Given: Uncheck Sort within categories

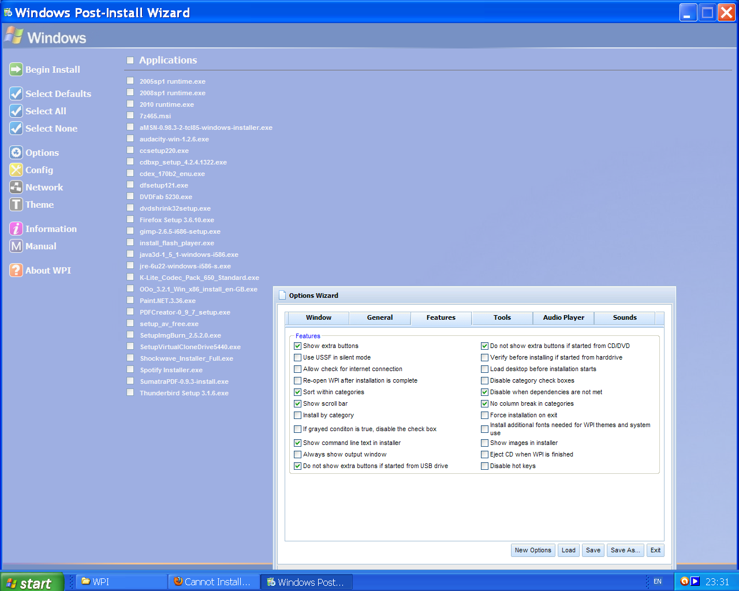Looking at the screenshot, I should coord(298,392).
